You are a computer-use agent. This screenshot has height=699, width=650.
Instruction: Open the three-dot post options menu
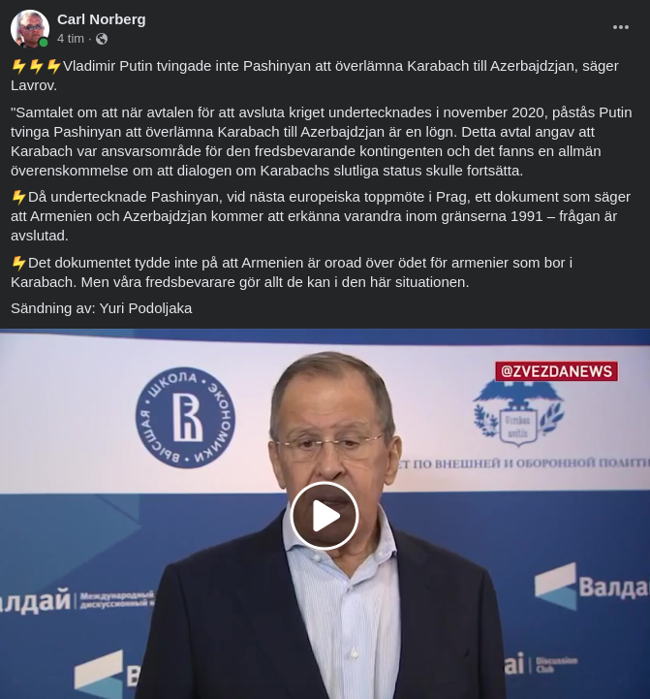point(621,27)
